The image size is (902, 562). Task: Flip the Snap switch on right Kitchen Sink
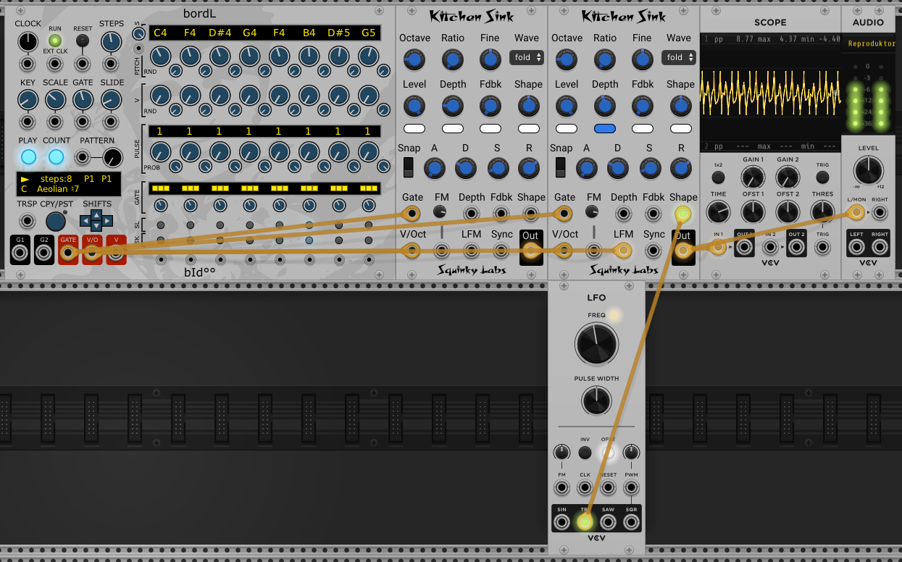tap(561, 167)
